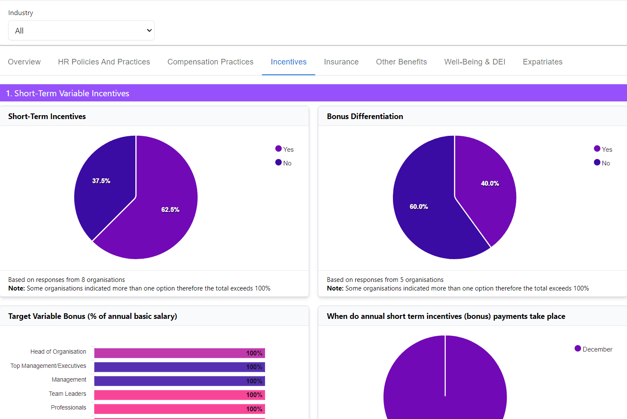Viewport: 627px width, 419px height.
Task: Click the Top Management/Executives bar
Action: [180, 367]
